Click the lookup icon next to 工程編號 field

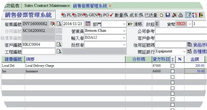click(59, 51)
